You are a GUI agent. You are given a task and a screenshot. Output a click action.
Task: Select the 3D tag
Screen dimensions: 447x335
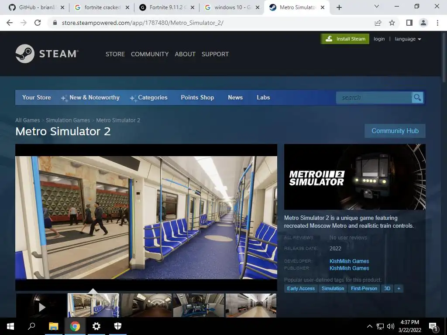387,289
